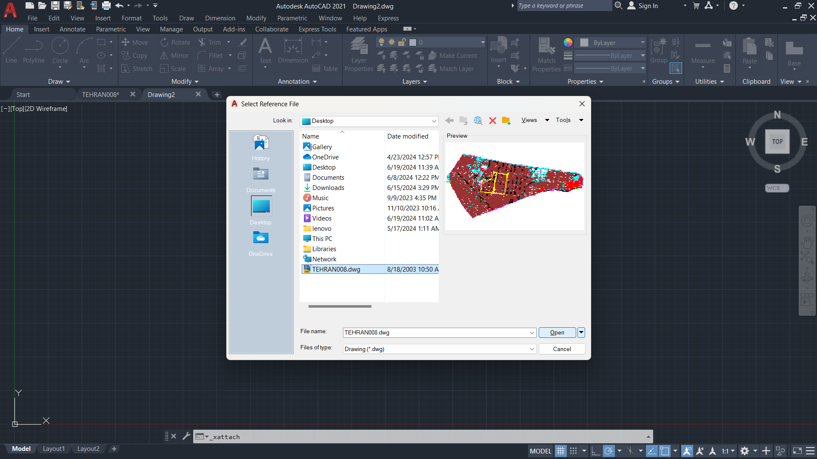Select the TEHRAN008 drawing tab
The width and height of the screenshot is (817, 459).
100,94
